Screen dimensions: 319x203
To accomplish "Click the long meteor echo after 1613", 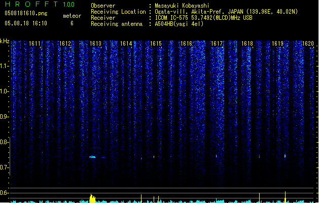I will point(92,157).
